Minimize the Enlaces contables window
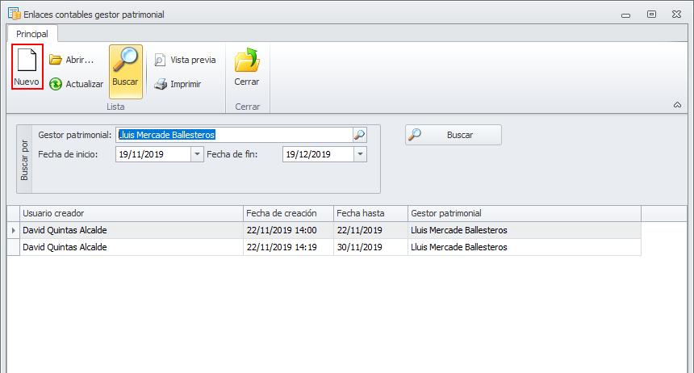694x373 pixels. point(625,15)
